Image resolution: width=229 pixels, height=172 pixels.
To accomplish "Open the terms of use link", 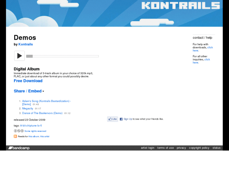I will (165, 148).
